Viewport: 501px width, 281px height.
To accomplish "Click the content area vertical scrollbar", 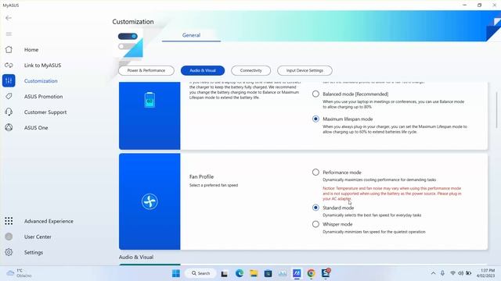I will 497,109.
